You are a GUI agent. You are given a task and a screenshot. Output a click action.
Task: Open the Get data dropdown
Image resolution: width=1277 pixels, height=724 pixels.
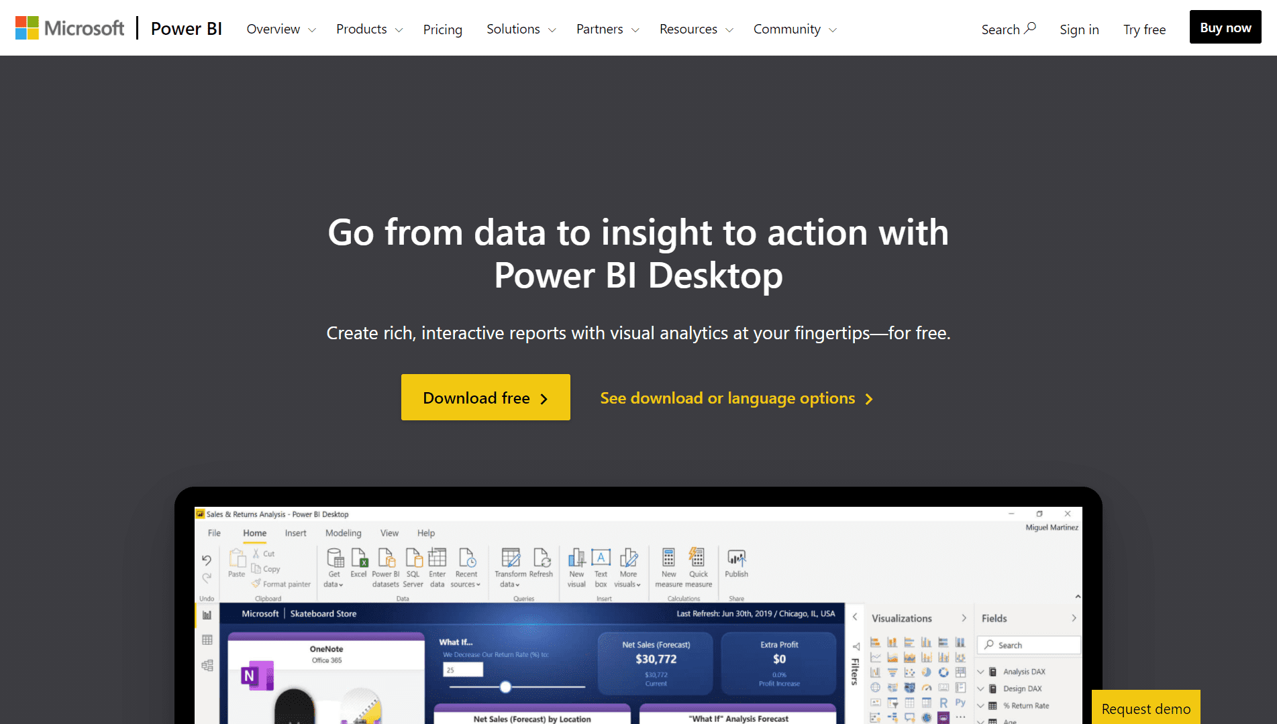[x=334, y=567]
